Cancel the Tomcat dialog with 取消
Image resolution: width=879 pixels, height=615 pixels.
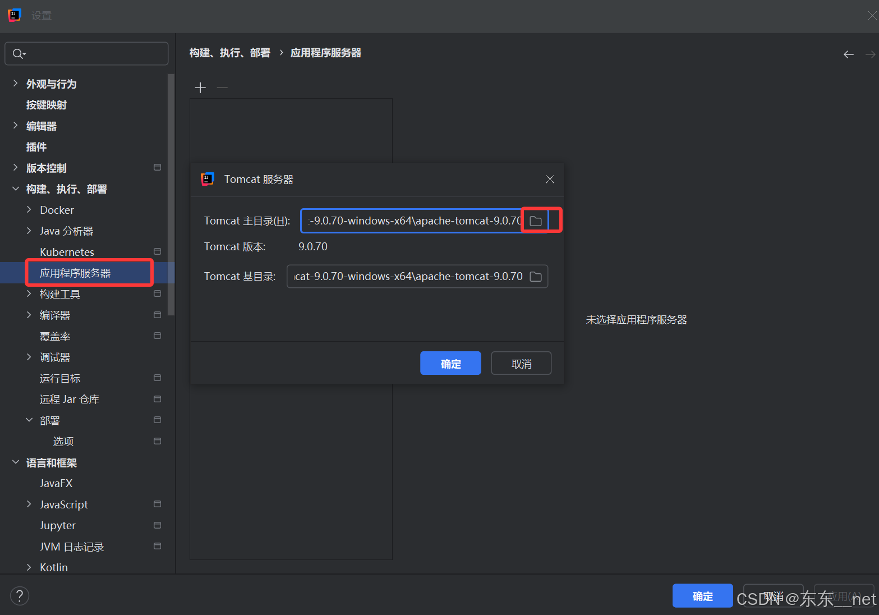521,363
